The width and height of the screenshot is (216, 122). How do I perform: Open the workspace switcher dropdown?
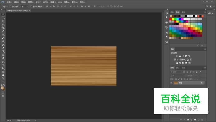pyautogui.click(x=212, y=6)
